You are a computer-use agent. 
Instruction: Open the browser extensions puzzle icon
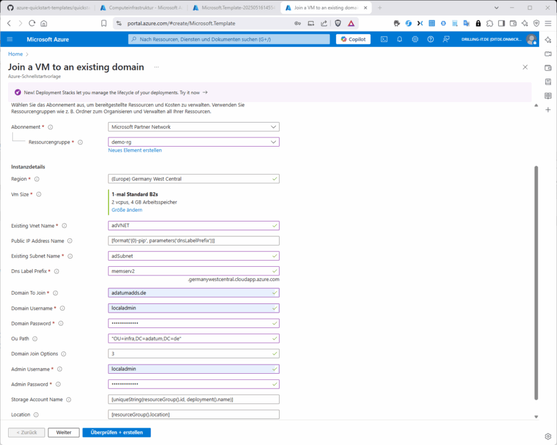[490, 23]
